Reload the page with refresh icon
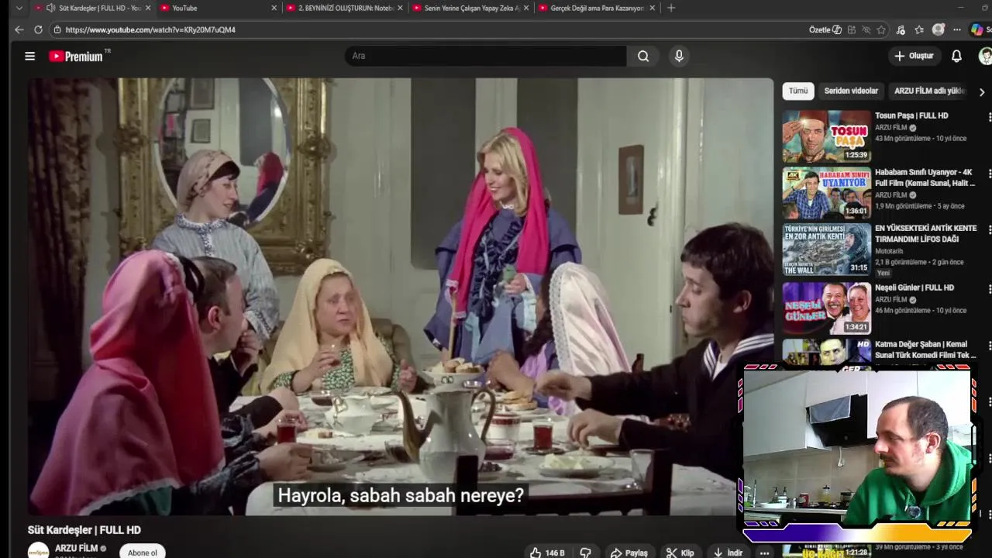Viewport: 992px width, 558px height. pos(38,29)
